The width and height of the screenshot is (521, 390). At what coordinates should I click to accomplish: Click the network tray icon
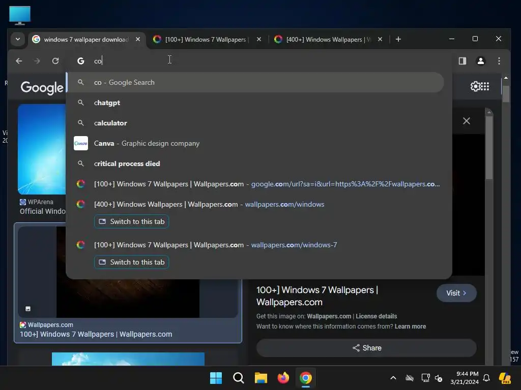point(425,378)
